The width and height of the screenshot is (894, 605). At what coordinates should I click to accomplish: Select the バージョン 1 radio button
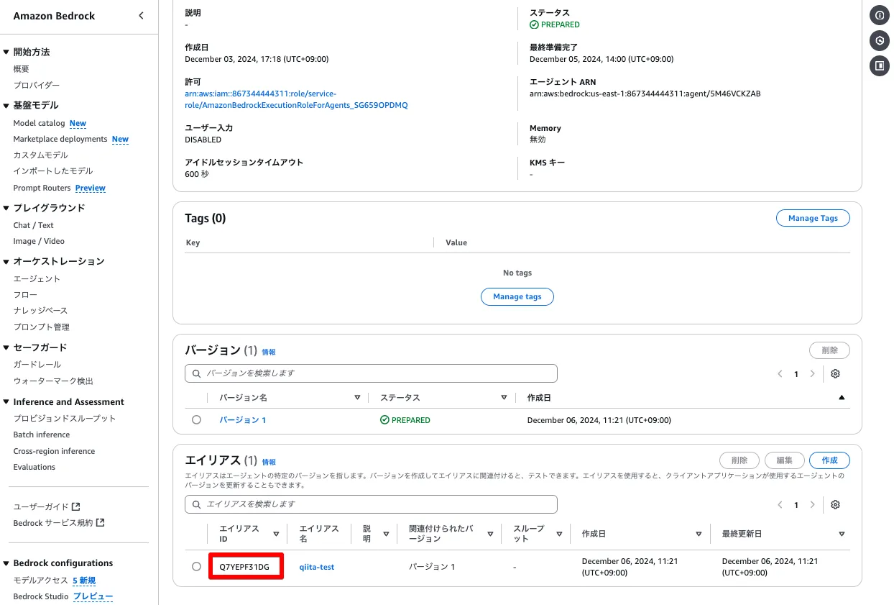coord(196,420)
